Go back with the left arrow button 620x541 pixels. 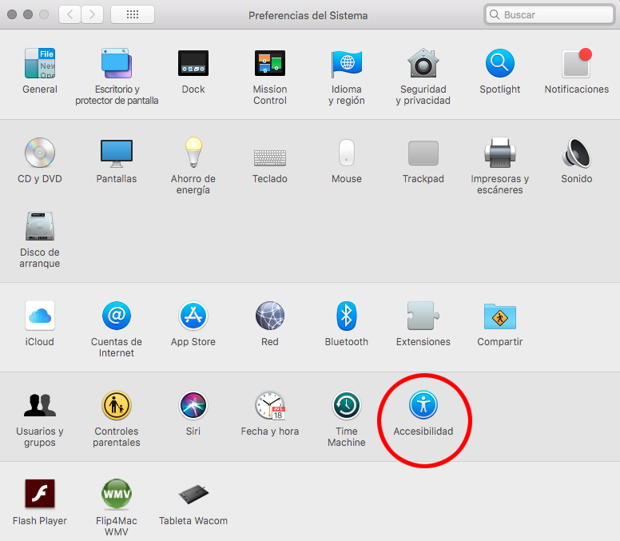(x=70, y=14)
